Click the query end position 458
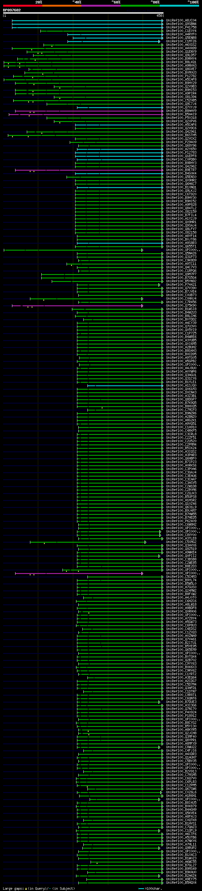The width and height of the screenshot is (202, 891). (x=159, y=15)
